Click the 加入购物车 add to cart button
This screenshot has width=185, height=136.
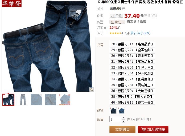point(153,129)
